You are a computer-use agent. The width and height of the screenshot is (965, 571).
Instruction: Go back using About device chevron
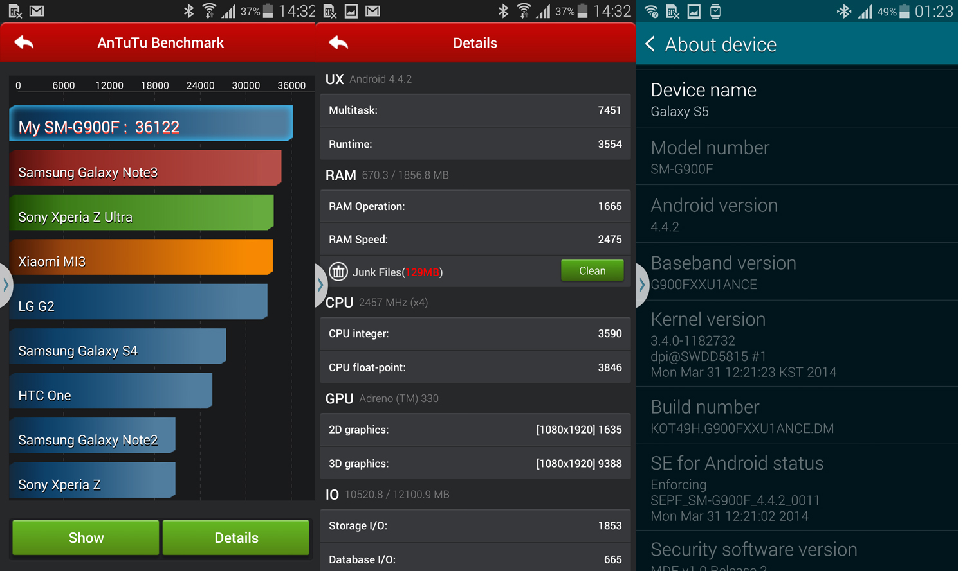650,44
